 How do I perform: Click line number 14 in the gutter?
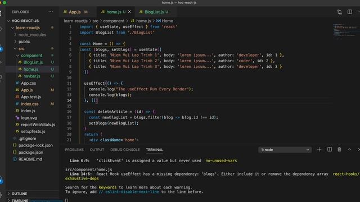click(x=69, y=100)
